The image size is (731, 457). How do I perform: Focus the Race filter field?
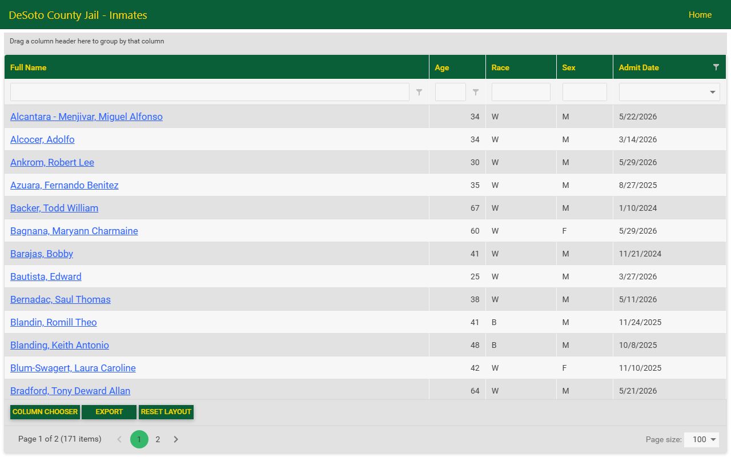[521, 92]
